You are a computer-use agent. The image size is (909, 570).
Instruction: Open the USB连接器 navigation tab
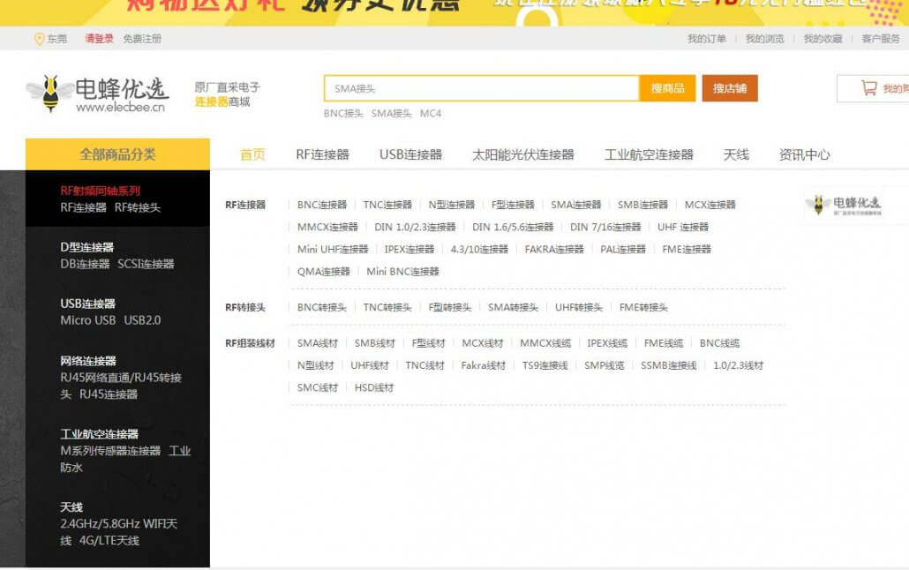tap(410, 154)
